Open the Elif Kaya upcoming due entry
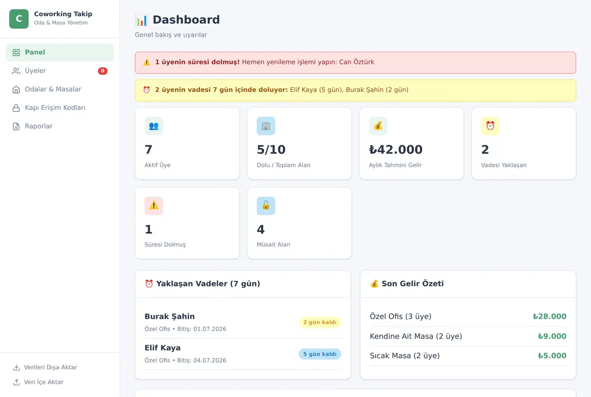Screen dimensions: 591x397 (243, 354)
